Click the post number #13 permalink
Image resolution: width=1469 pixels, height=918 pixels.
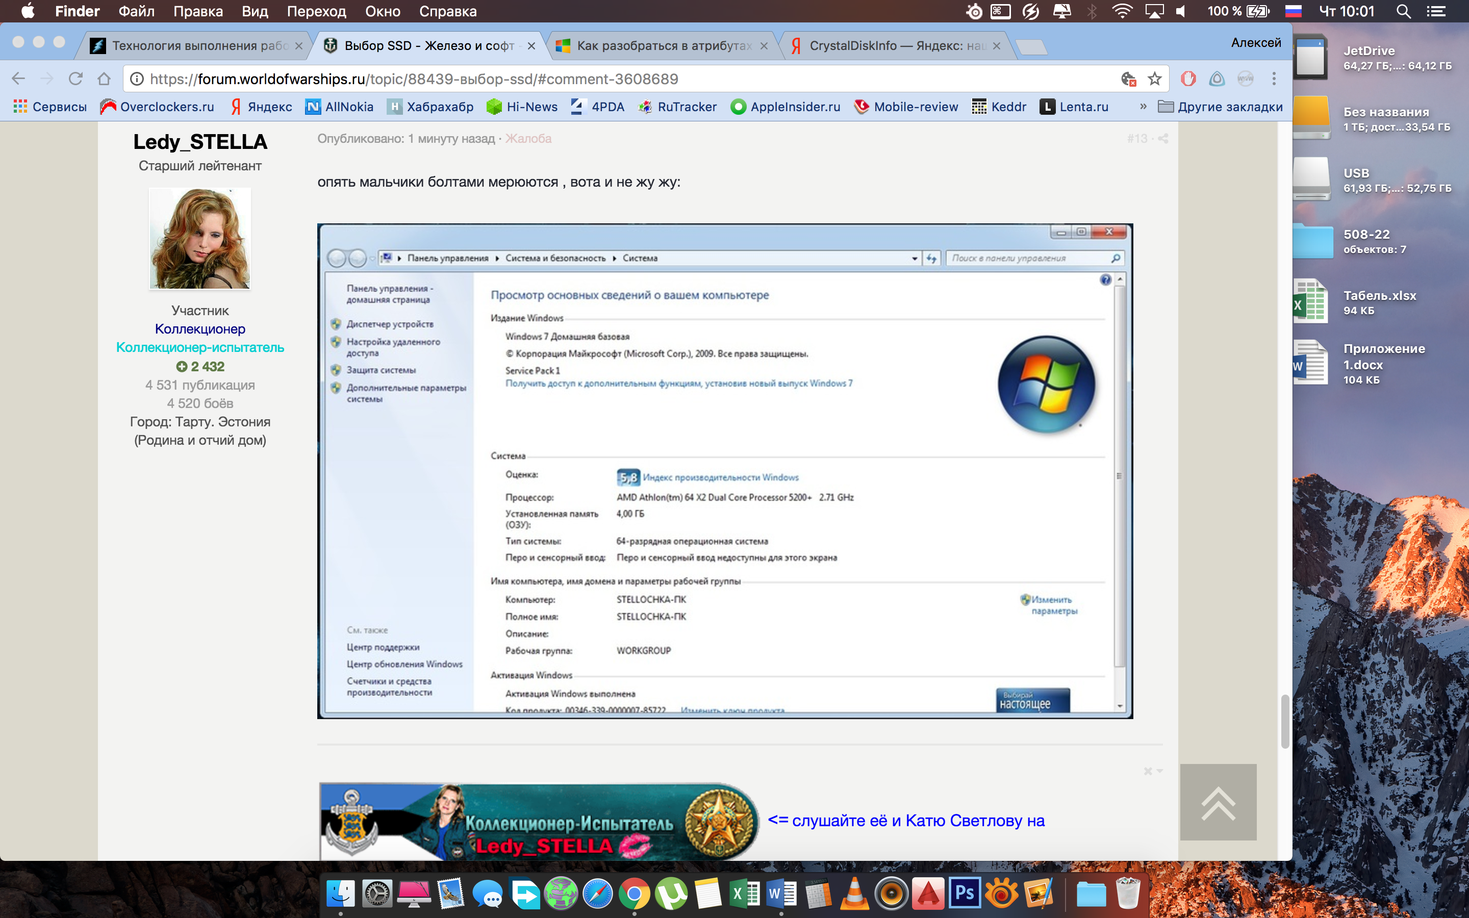[x=1137, y=138]
